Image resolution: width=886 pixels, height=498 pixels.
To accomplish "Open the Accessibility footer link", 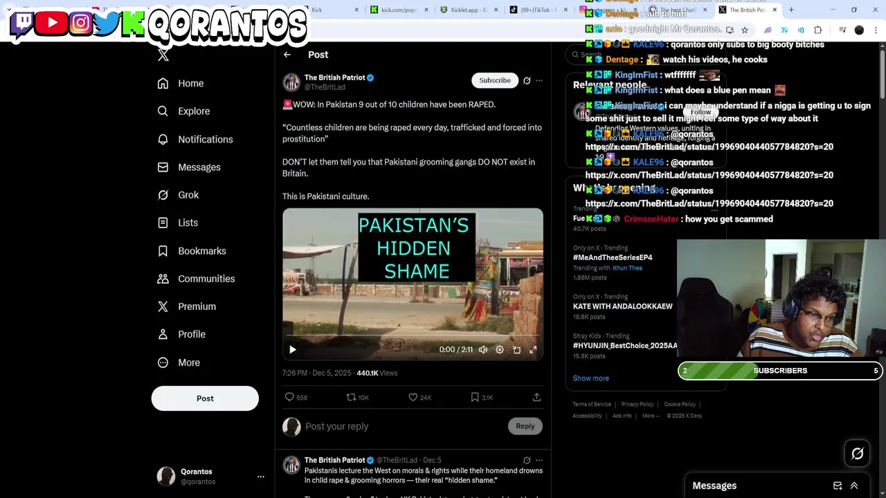I will tap(587, 416).
